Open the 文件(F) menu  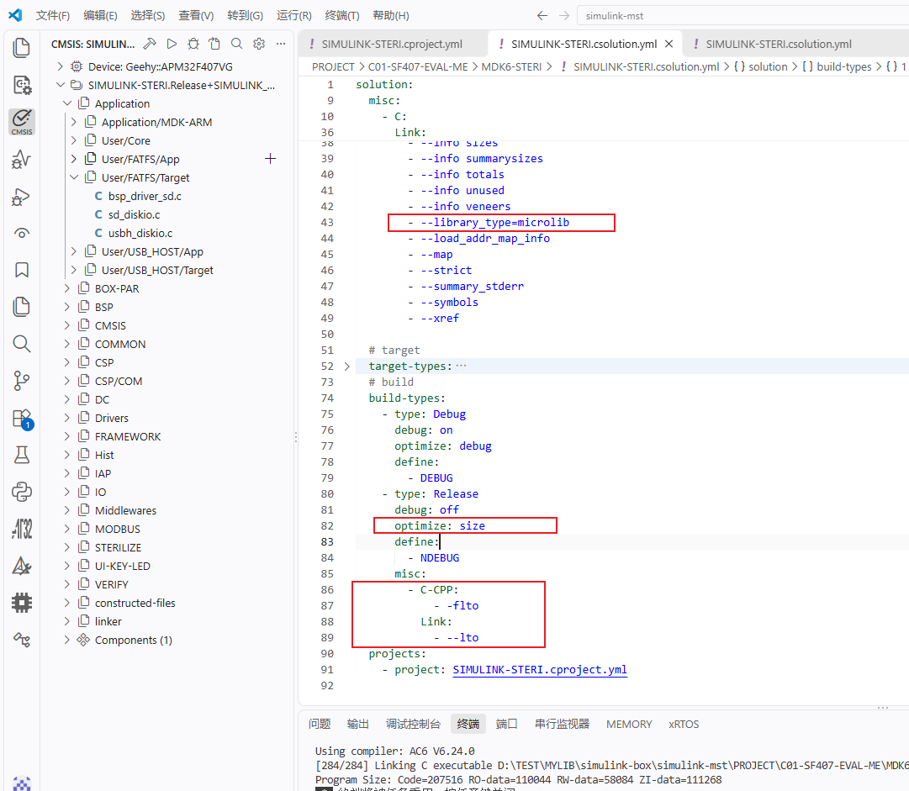52,16
